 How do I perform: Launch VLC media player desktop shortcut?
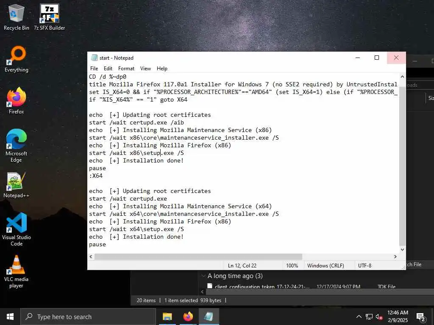(17, 272)
